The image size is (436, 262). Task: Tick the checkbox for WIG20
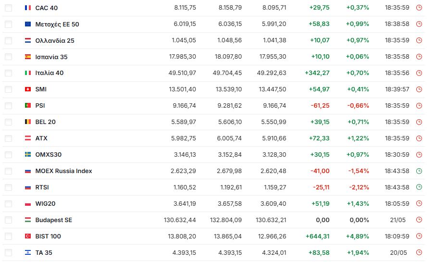[x=8, y=204]
